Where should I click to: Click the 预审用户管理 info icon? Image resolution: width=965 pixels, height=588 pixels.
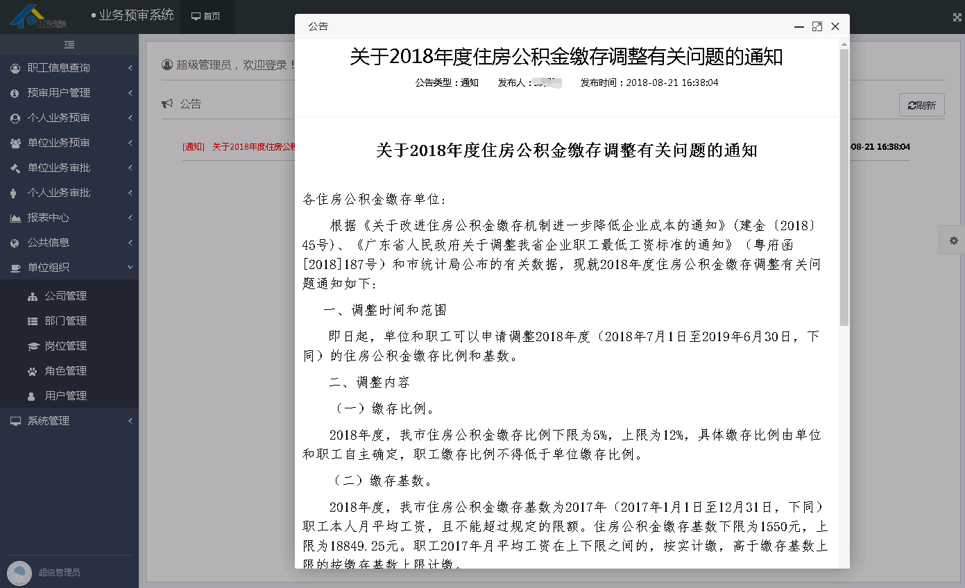point(15,93)
